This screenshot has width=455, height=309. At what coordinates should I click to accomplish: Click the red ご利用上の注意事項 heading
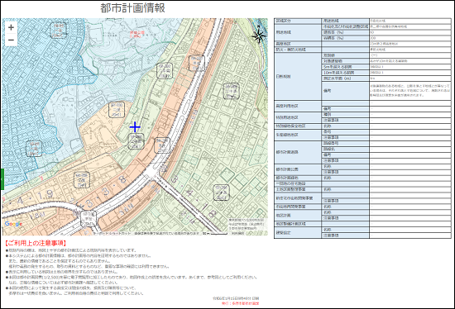coord(36,243)
